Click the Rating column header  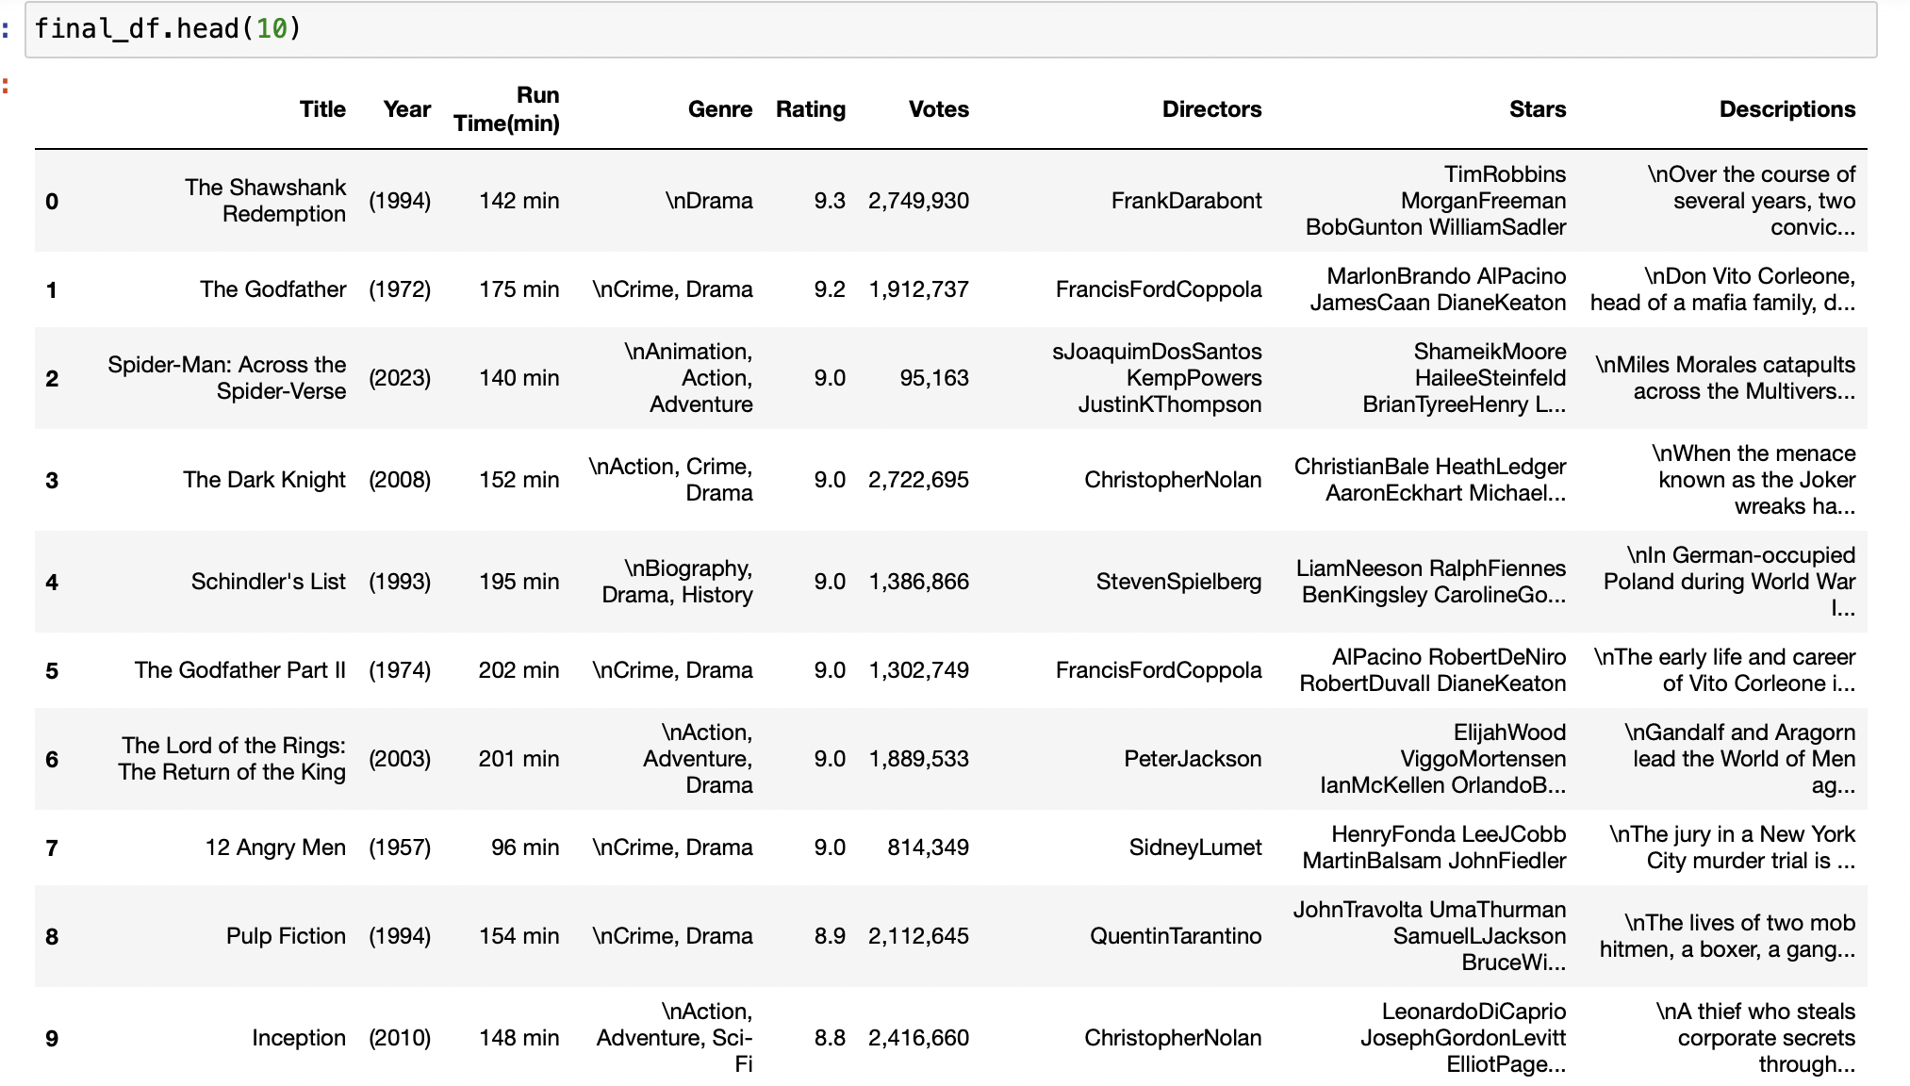(809, 109)
